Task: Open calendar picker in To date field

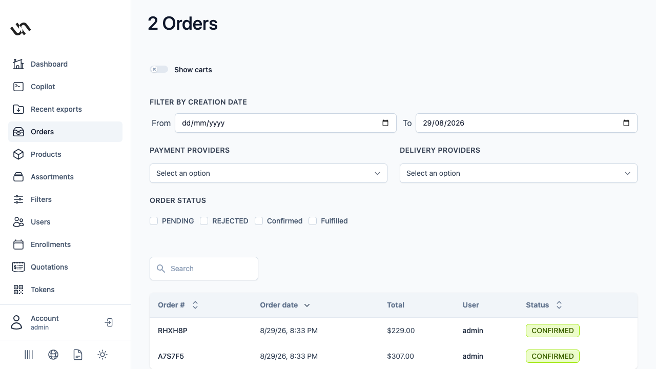Action: 626,123
